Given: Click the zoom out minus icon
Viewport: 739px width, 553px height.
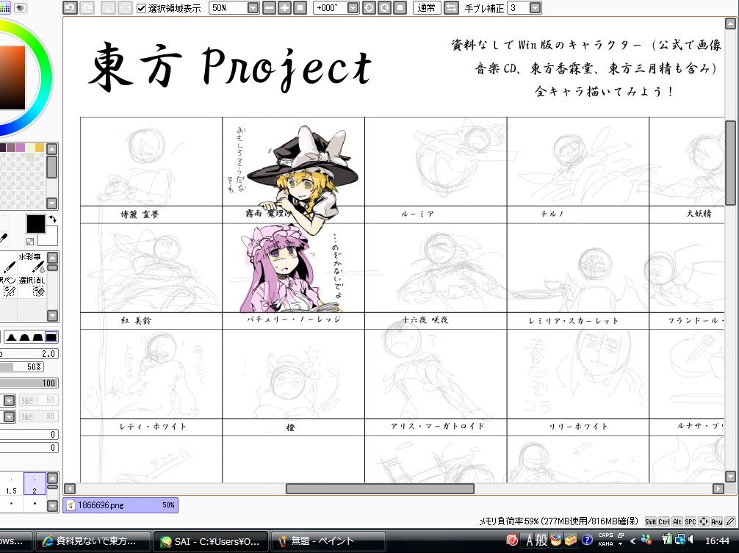Looking at the screenshot, I should [x=269, y=8].
